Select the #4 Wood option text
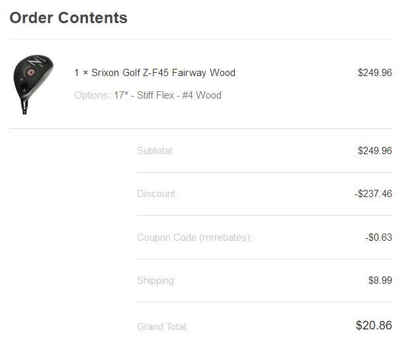414x342 pixels. [x=202, y=95]
